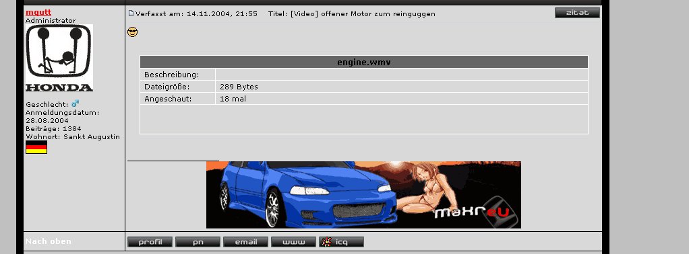The width and height of the screenshot is (689, 254).
Task: Click the email button
Action: click(x=245, y=242)
